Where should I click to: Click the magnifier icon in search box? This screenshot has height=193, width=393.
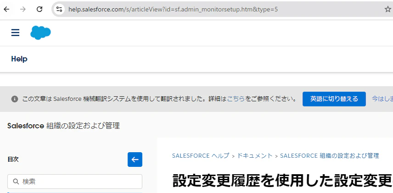tap(16, 182)
